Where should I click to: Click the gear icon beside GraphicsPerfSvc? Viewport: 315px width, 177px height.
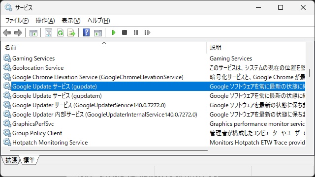(7, 123)
